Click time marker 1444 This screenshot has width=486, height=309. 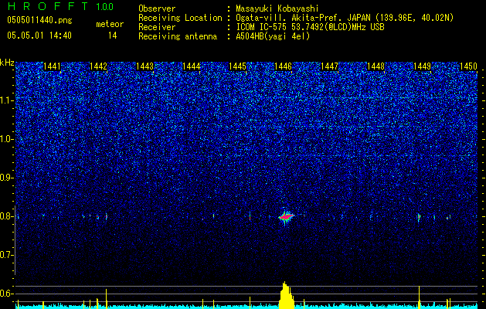pos(192,66)
